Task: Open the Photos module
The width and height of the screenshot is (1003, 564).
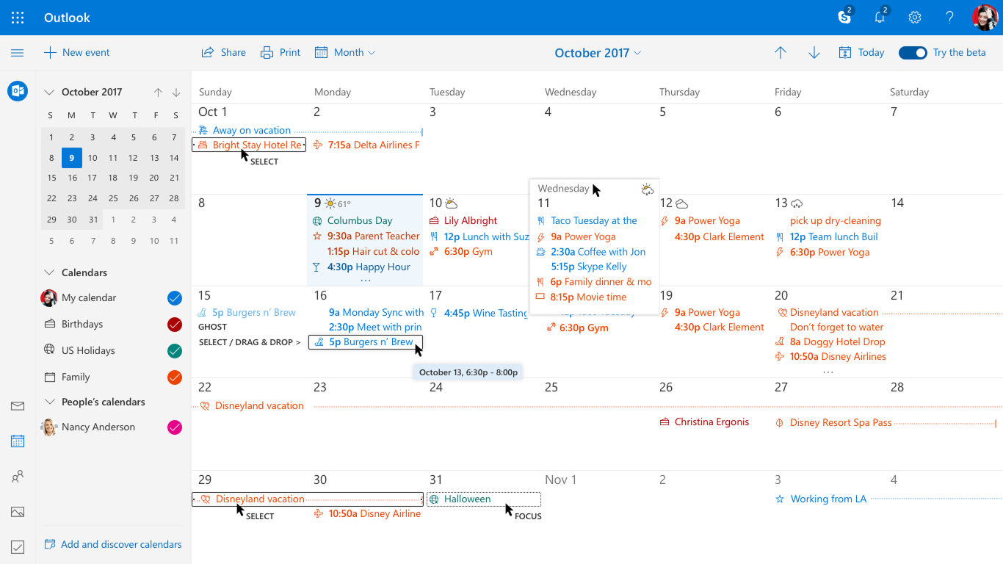Action: pos(18,512)
